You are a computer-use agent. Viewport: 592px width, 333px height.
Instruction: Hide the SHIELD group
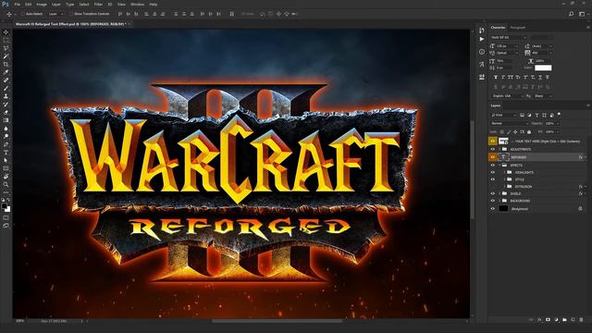tap(493, 193)
